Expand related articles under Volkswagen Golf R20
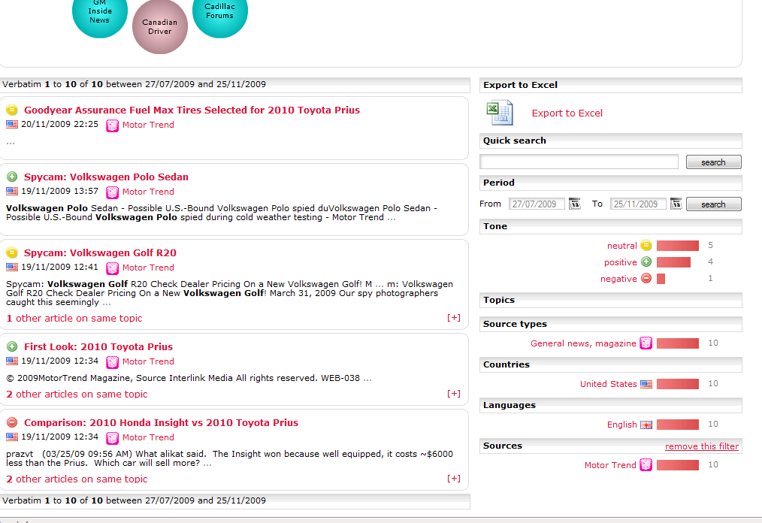The height and width of the screenshot is (523, 762). click(454, 318)
